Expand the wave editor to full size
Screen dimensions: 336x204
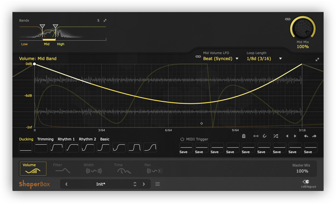pos(317,60)
